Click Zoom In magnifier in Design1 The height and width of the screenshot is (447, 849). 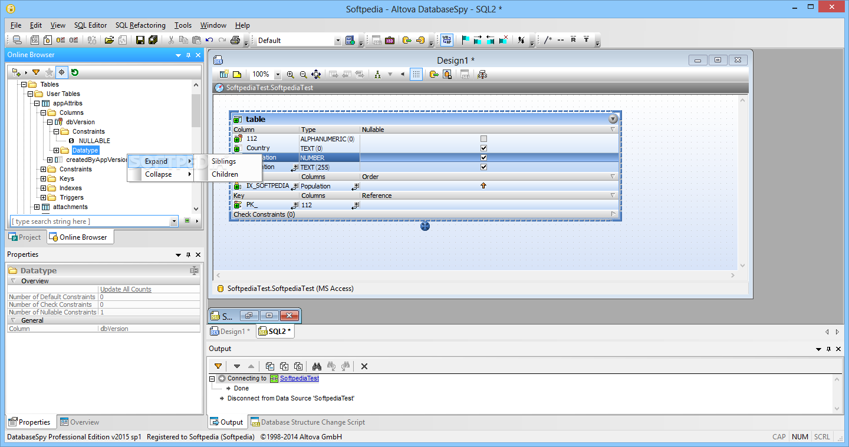click(x=290, y=74)
